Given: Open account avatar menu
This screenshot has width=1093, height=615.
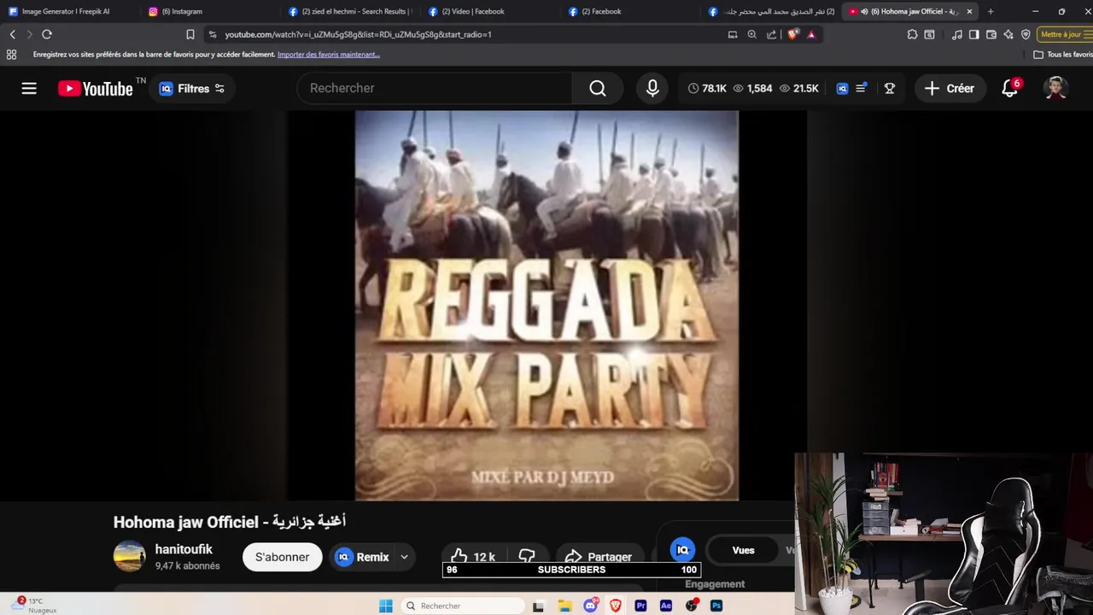Looking at the screenshot, I should coord(1055,88).
